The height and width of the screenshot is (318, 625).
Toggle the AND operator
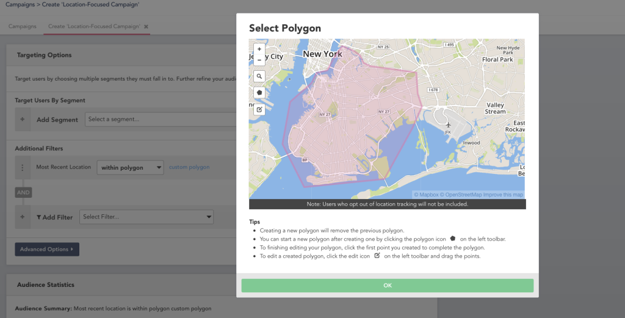click(23, 192)
